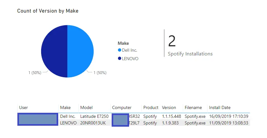Select install date 16/09/2019 17:10:39
267x138 pixels.
click(229, 116)
